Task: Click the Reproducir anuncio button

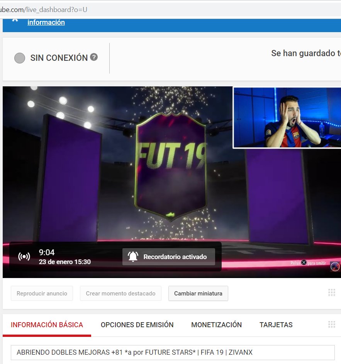Action: (42, 294)
